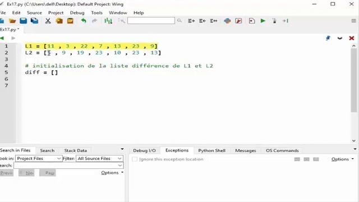Open the Project menu
The height and width of the screenshot is (202, 359).
coord(56,13)
